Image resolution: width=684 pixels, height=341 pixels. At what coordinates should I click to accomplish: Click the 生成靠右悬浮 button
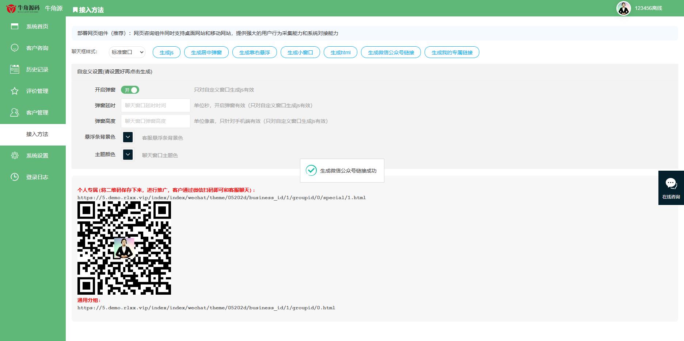[x=255, y=52]
